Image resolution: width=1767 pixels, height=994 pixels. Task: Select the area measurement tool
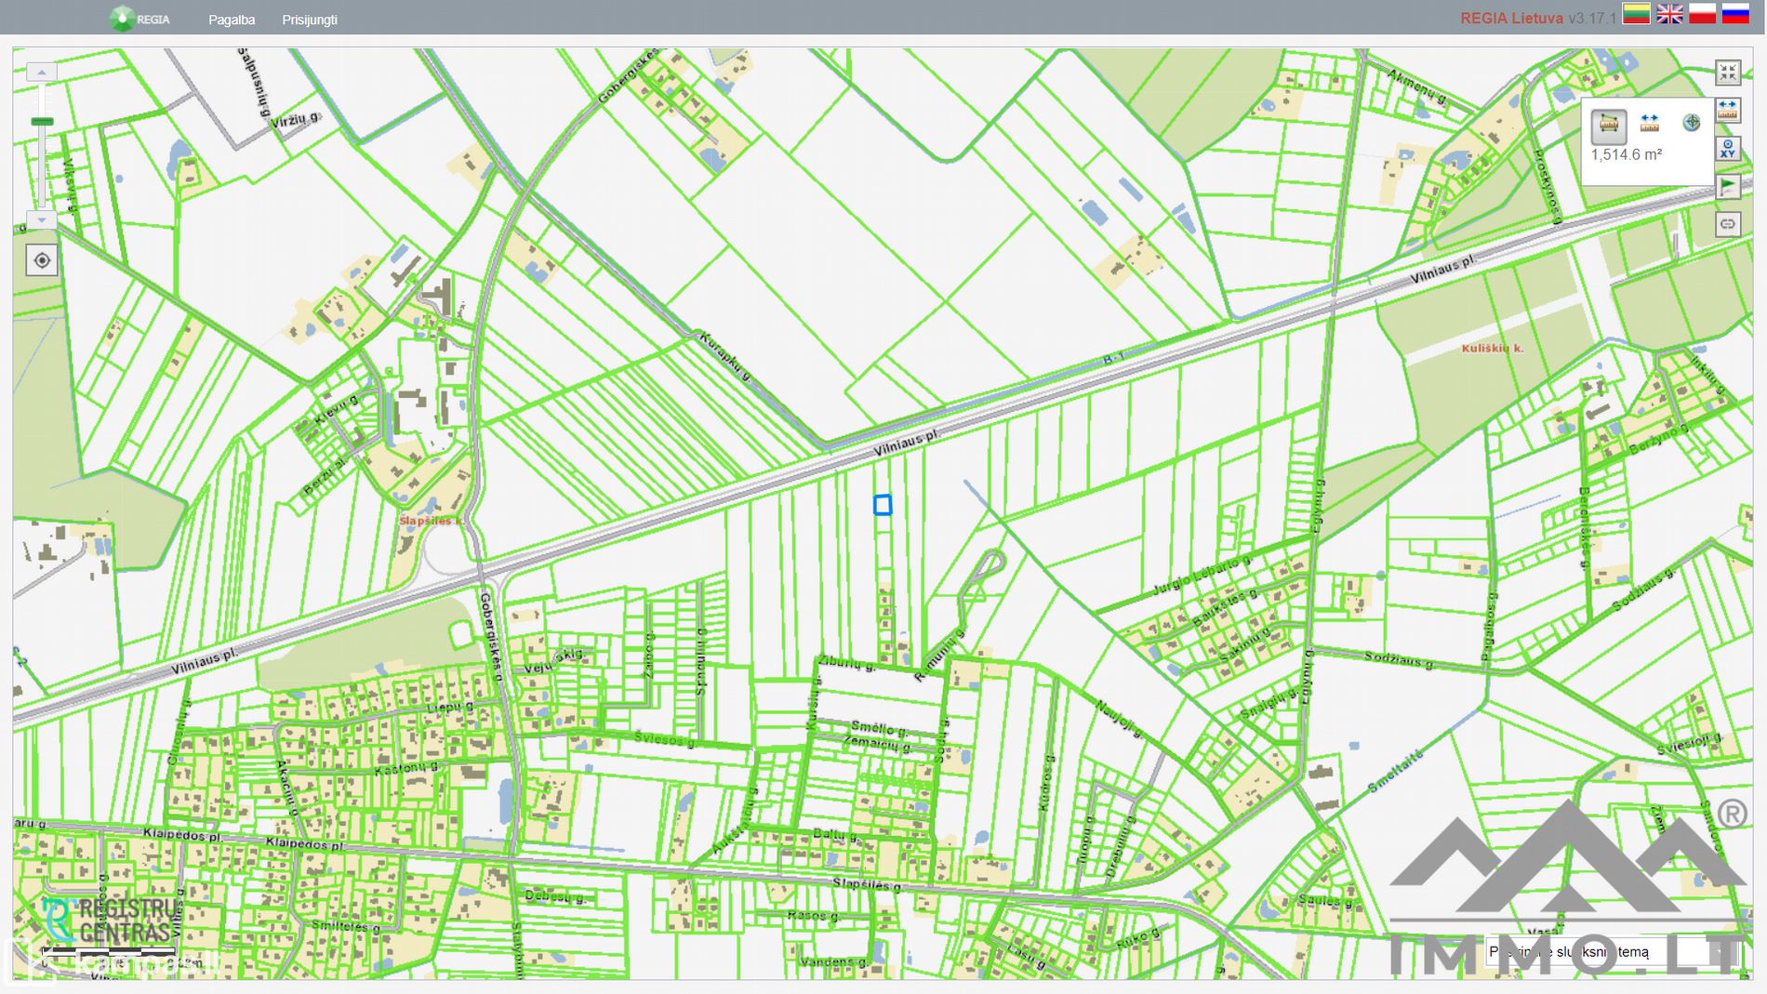[x=1609, y=124]
